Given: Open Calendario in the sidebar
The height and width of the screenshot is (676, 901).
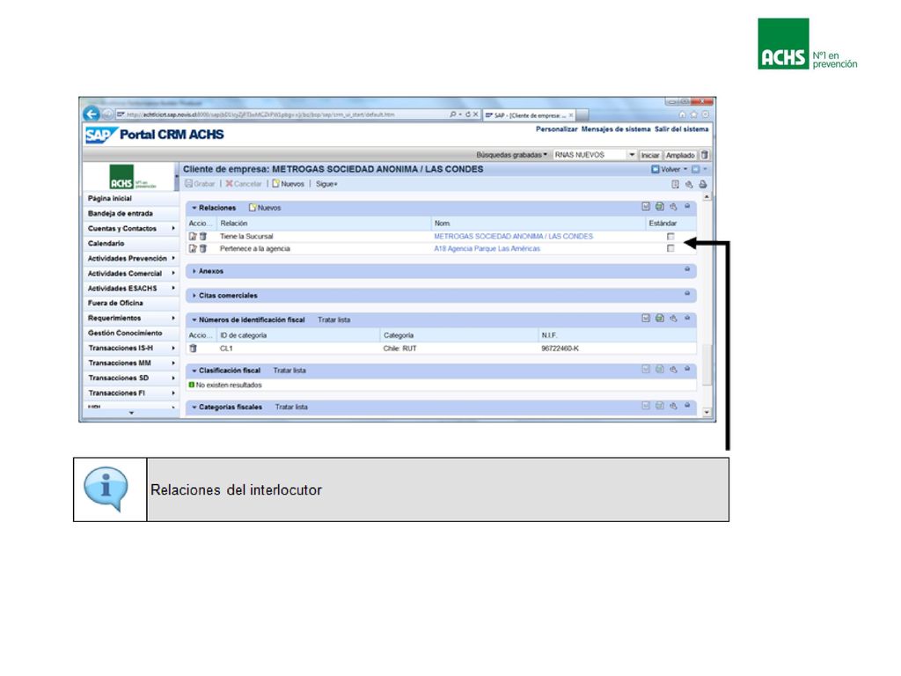Looking at the screenshot, I should point(131,244).
